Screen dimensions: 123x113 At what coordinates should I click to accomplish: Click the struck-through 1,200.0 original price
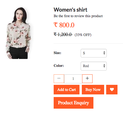[63, 34]
